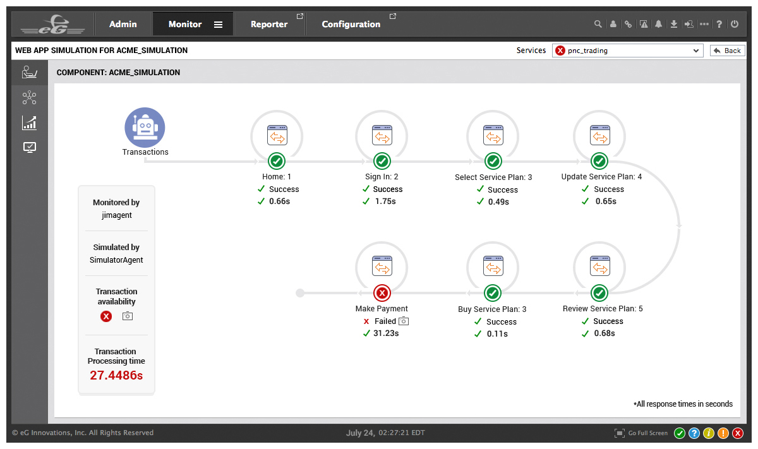Click the notifications bell icon

pyautogui.click(x=658, y=24)
